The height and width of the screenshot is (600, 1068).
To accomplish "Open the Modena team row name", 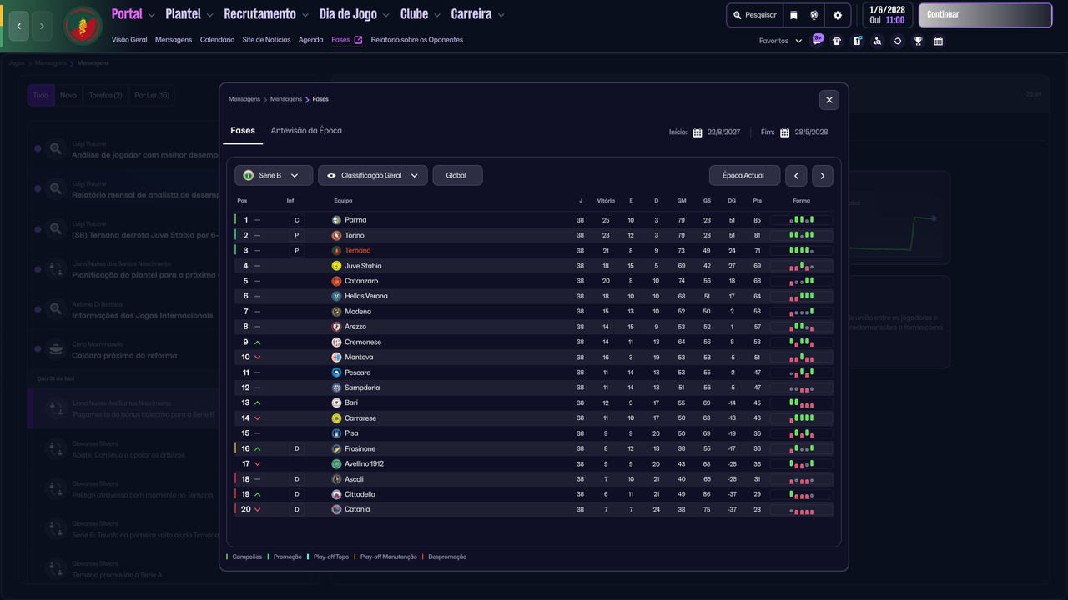I will tap(358, 312).
